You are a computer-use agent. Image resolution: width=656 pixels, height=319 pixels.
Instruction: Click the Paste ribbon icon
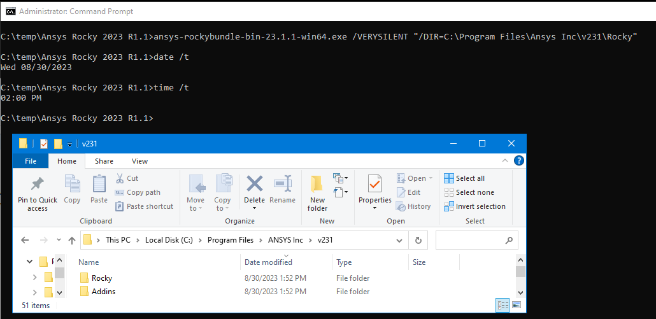99,184
